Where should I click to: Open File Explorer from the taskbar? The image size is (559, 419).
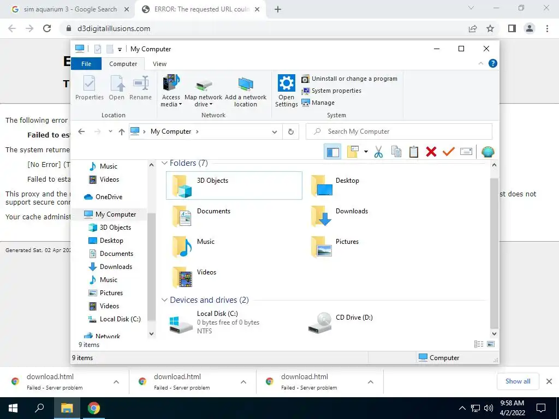tap(67, 408)
